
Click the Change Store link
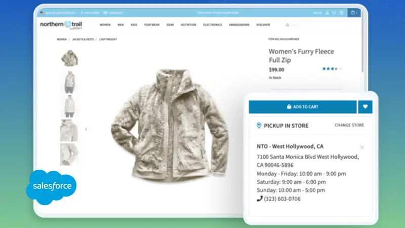tap(349, 126)
